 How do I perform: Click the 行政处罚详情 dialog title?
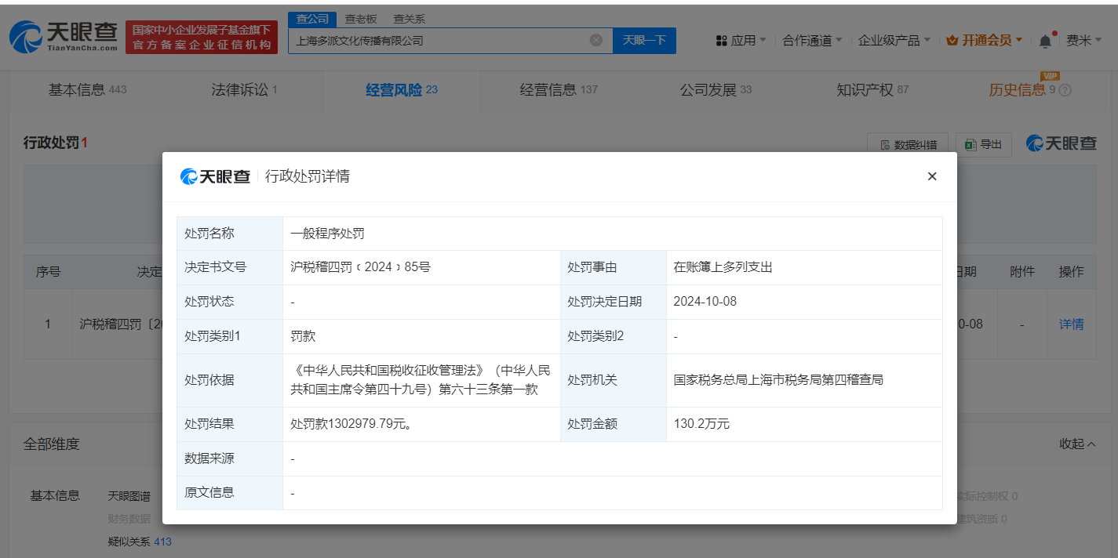click(308, 176)
